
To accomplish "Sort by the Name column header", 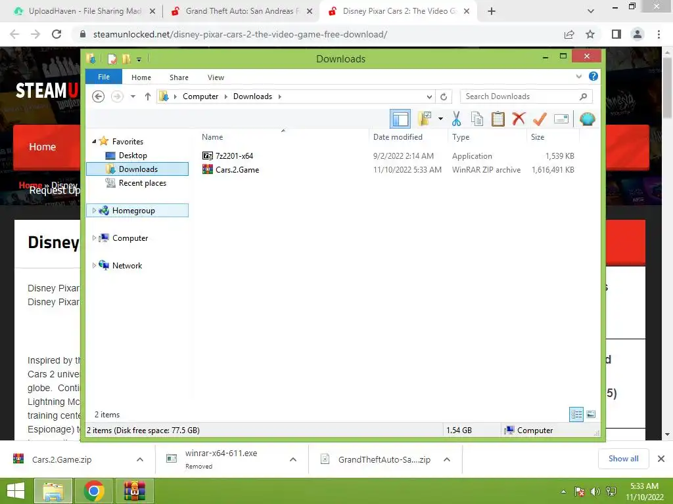I will (x=283, y=136).
